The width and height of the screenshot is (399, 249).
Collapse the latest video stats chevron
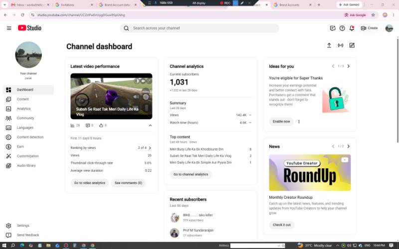[x=150, y=125]
